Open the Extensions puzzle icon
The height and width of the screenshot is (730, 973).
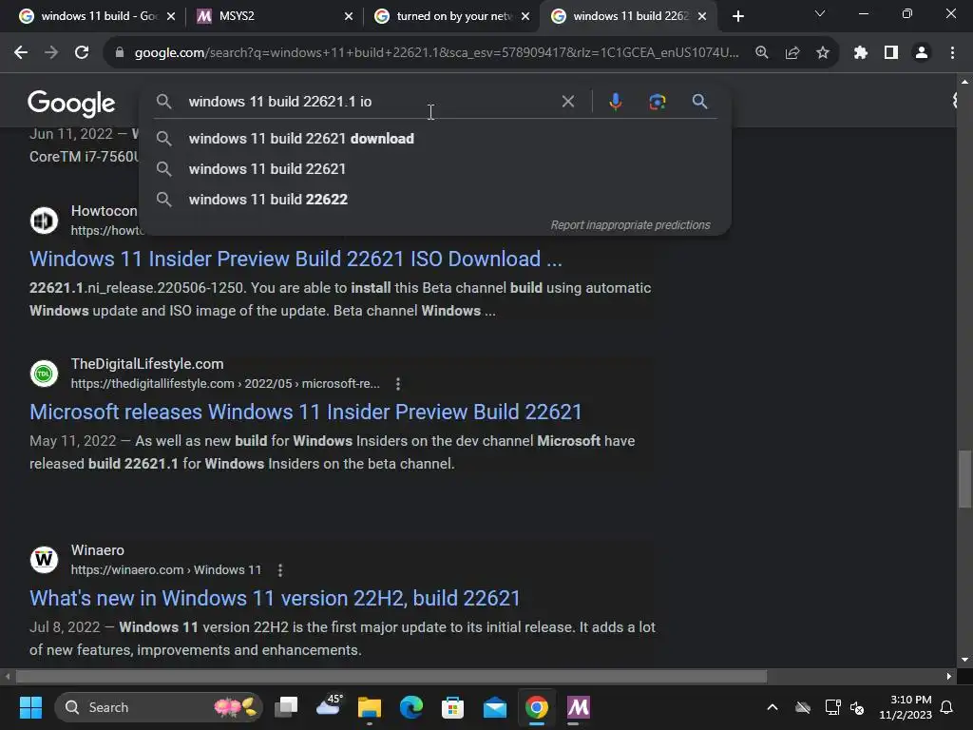pos(860,53)
